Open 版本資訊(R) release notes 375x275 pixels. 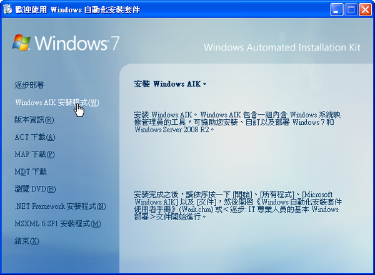click(x=34, y=120)
